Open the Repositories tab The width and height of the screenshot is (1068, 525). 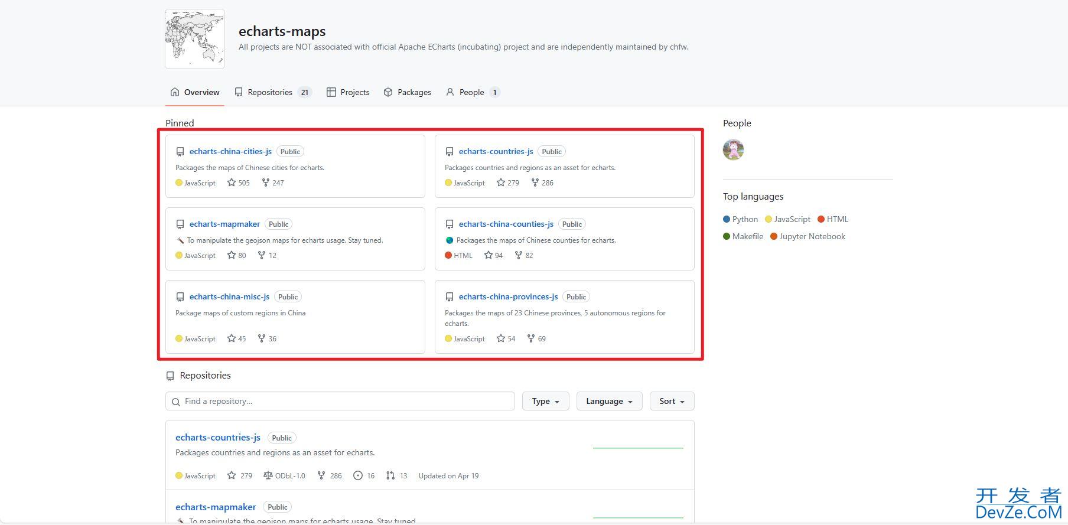273,92
